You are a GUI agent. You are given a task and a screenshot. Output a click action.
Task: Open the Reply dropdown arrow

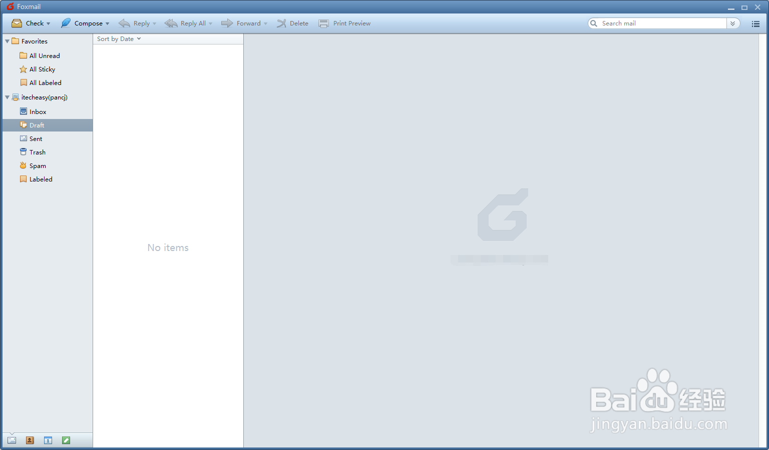point(154,24)
